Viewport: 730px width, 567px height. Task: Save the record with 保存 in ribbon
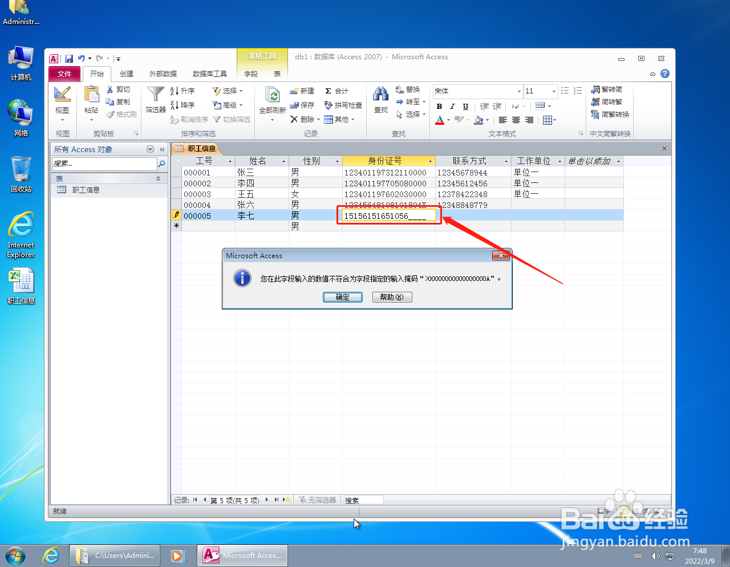pyautogui.click(x=302, y=105)
